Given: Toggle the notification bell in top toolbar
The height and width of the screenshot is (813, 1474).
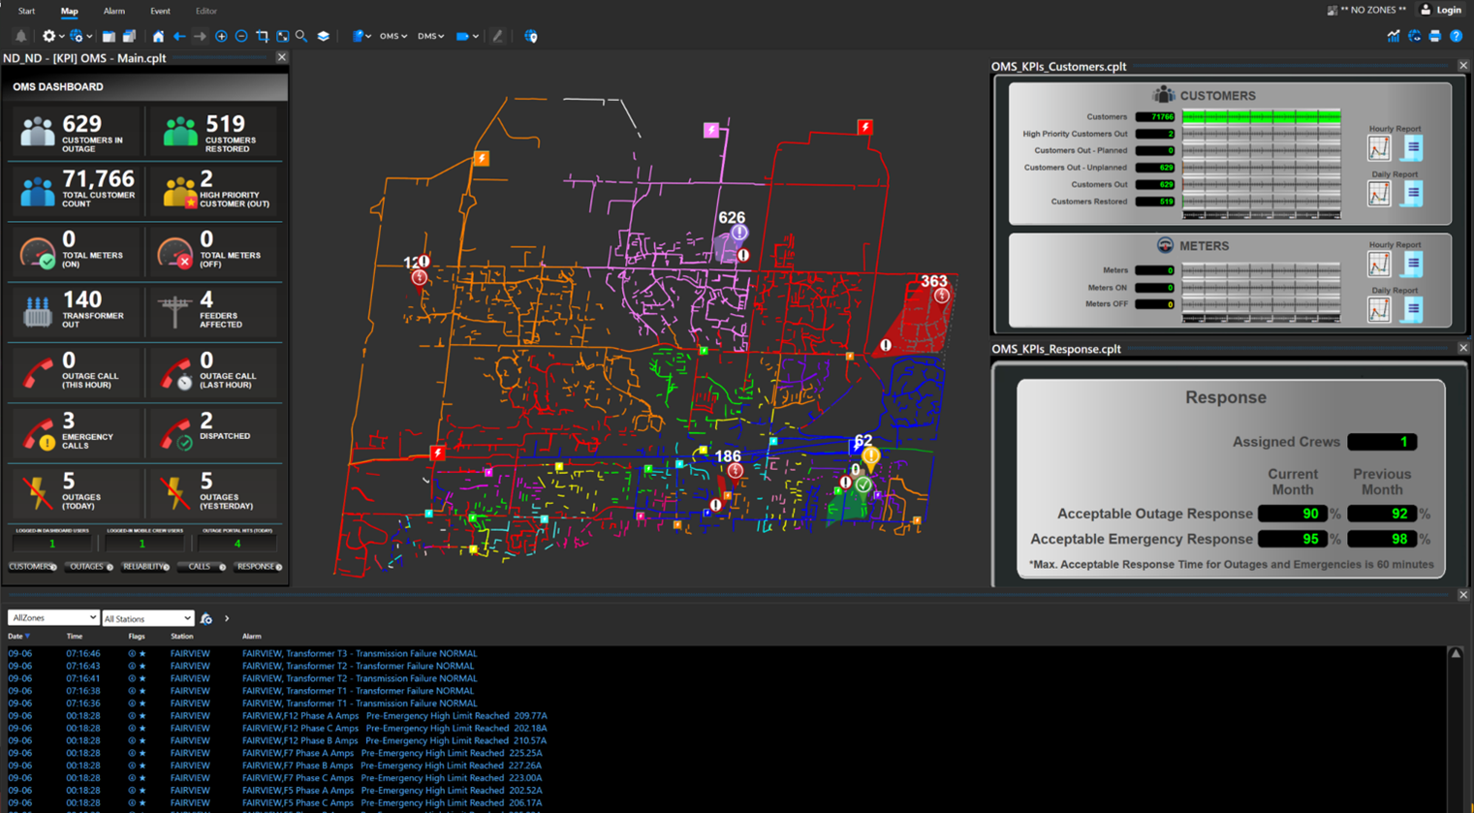Looking at the screenshot, I should tap(20, 37).
